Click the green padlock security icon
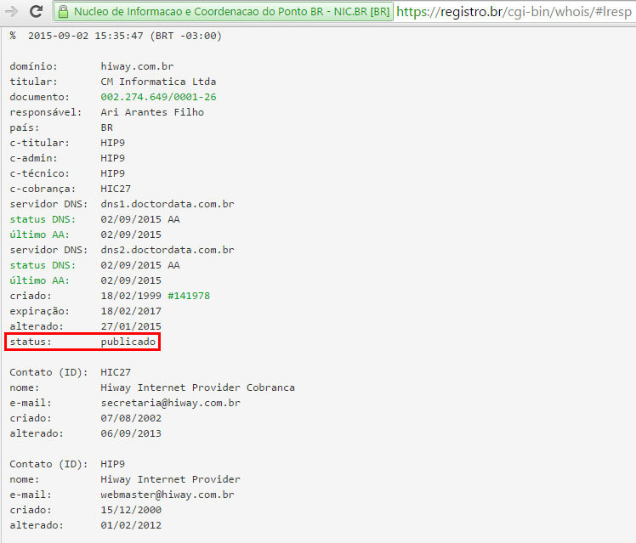 (63, 11)
